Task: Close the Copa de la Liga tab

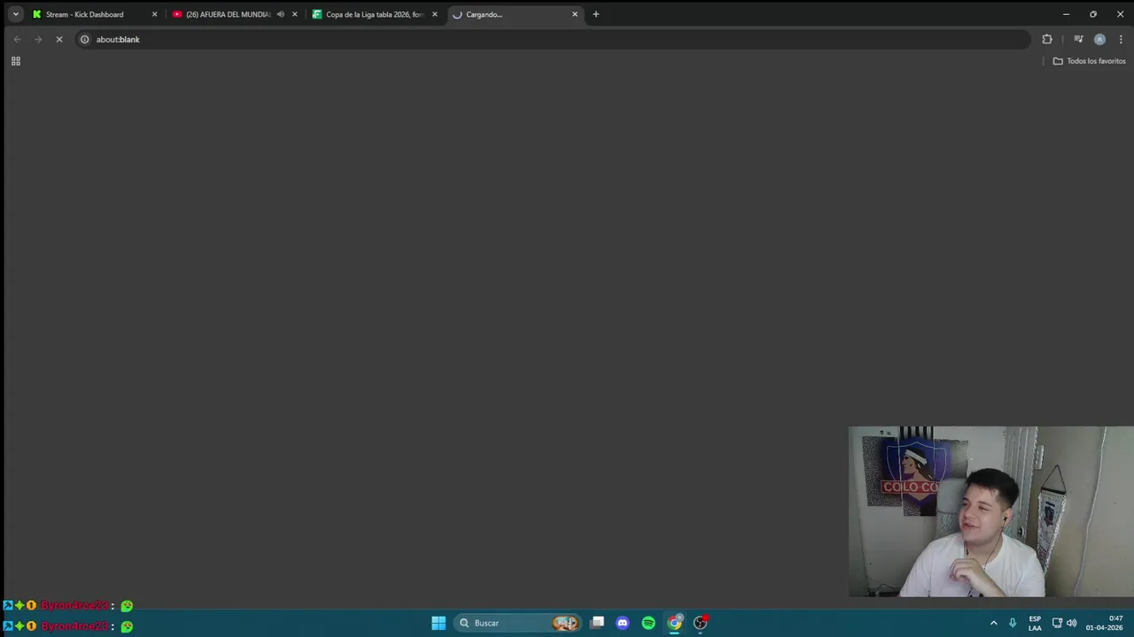Action: (x=434, y=14)
